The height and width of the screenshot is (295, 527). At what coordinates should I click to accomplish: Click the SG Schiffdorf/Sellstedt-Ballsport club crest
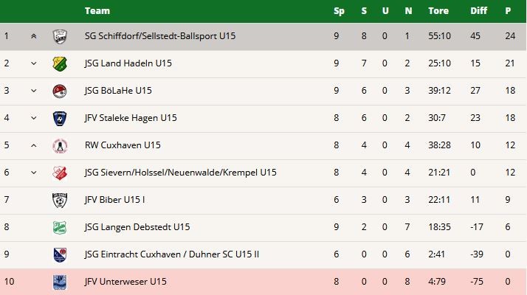60,36
